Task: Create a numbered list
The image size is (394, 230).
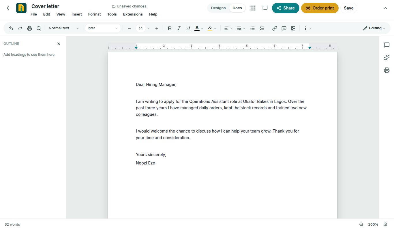Action: click(x=262, y=28)
